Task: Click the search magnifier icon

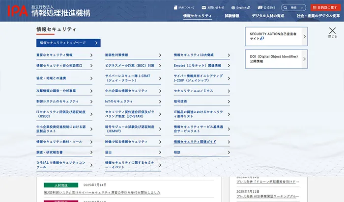Action: tap(285, 8)
